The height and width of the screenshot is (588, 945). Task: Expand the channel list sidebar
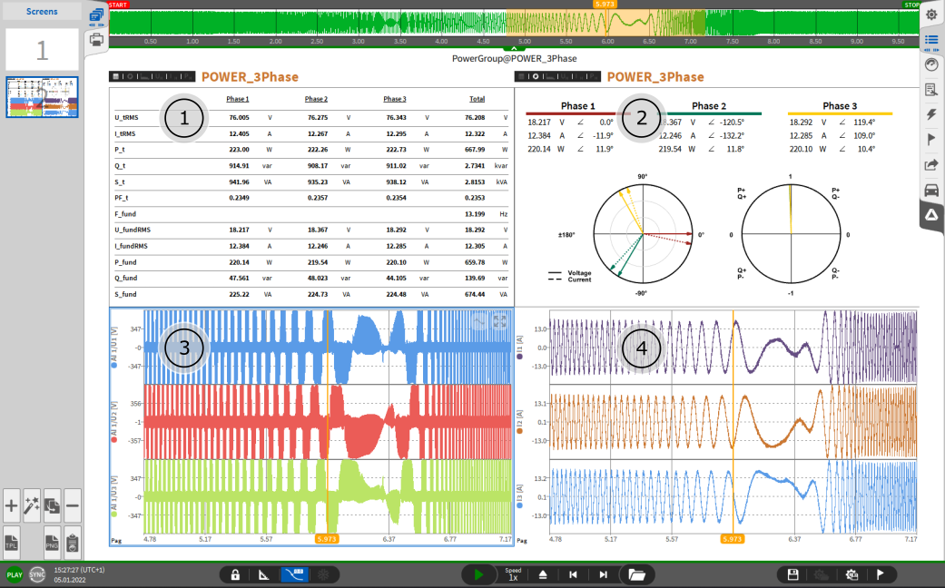[x=931, y=40]
